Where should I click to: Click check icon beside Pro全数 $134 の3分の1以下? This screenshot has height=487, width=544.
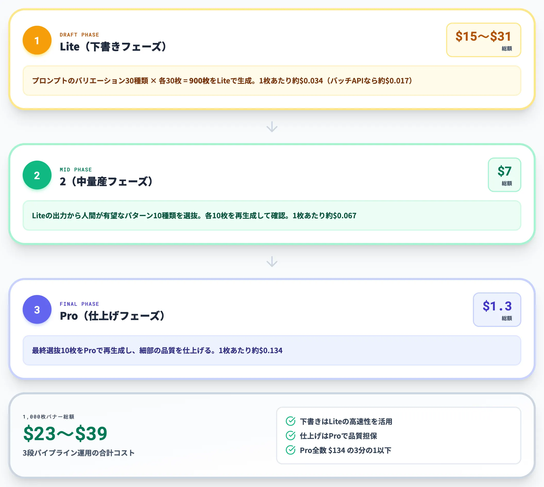coord(291,450)
